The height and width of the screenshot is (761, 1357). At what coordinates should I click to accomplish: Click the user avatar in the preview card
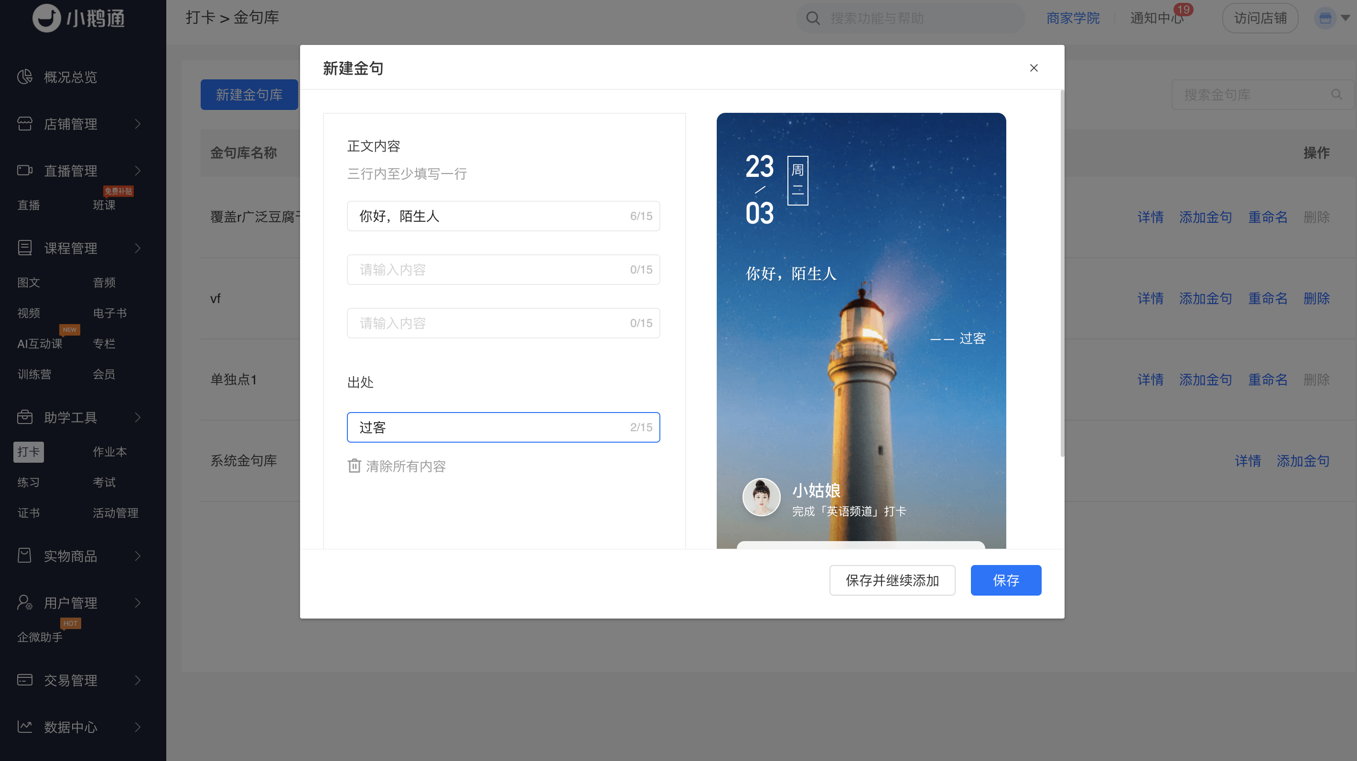click(761, 497)
